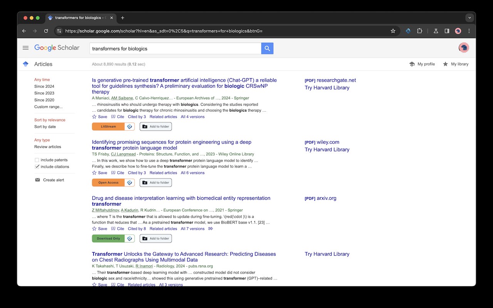Viewport: 493px width, 308px height.
Task: Click author link A Kadurin
Action: click(129, 210)
